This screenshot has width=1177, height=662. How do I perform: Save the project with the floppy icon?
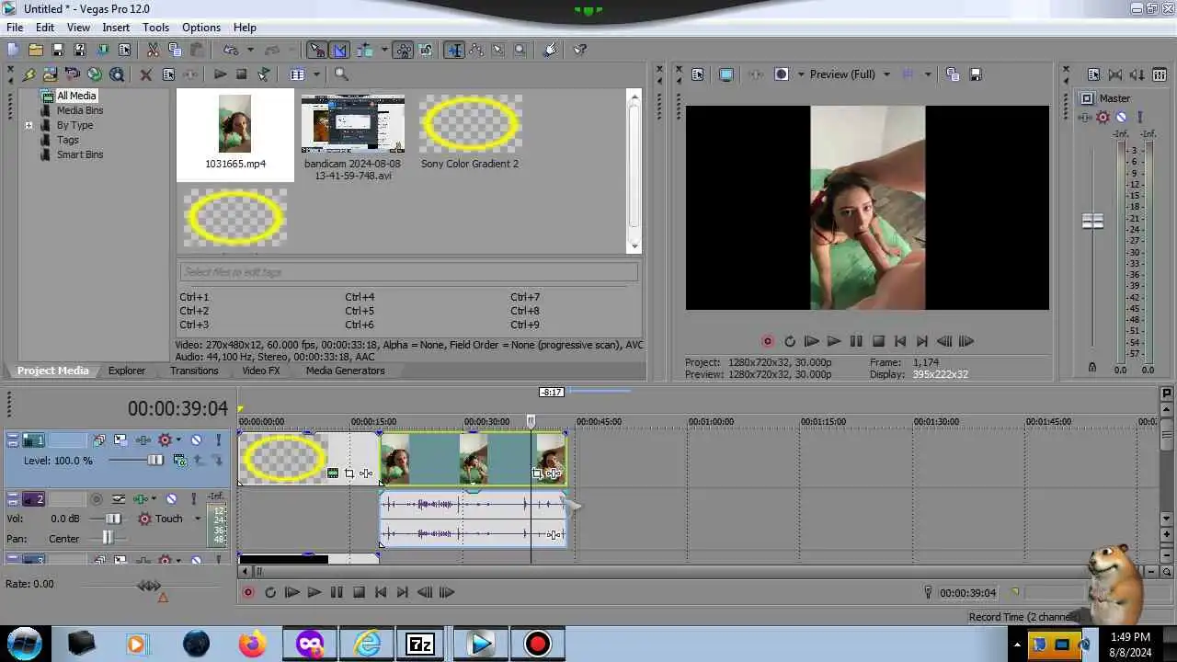58,50
